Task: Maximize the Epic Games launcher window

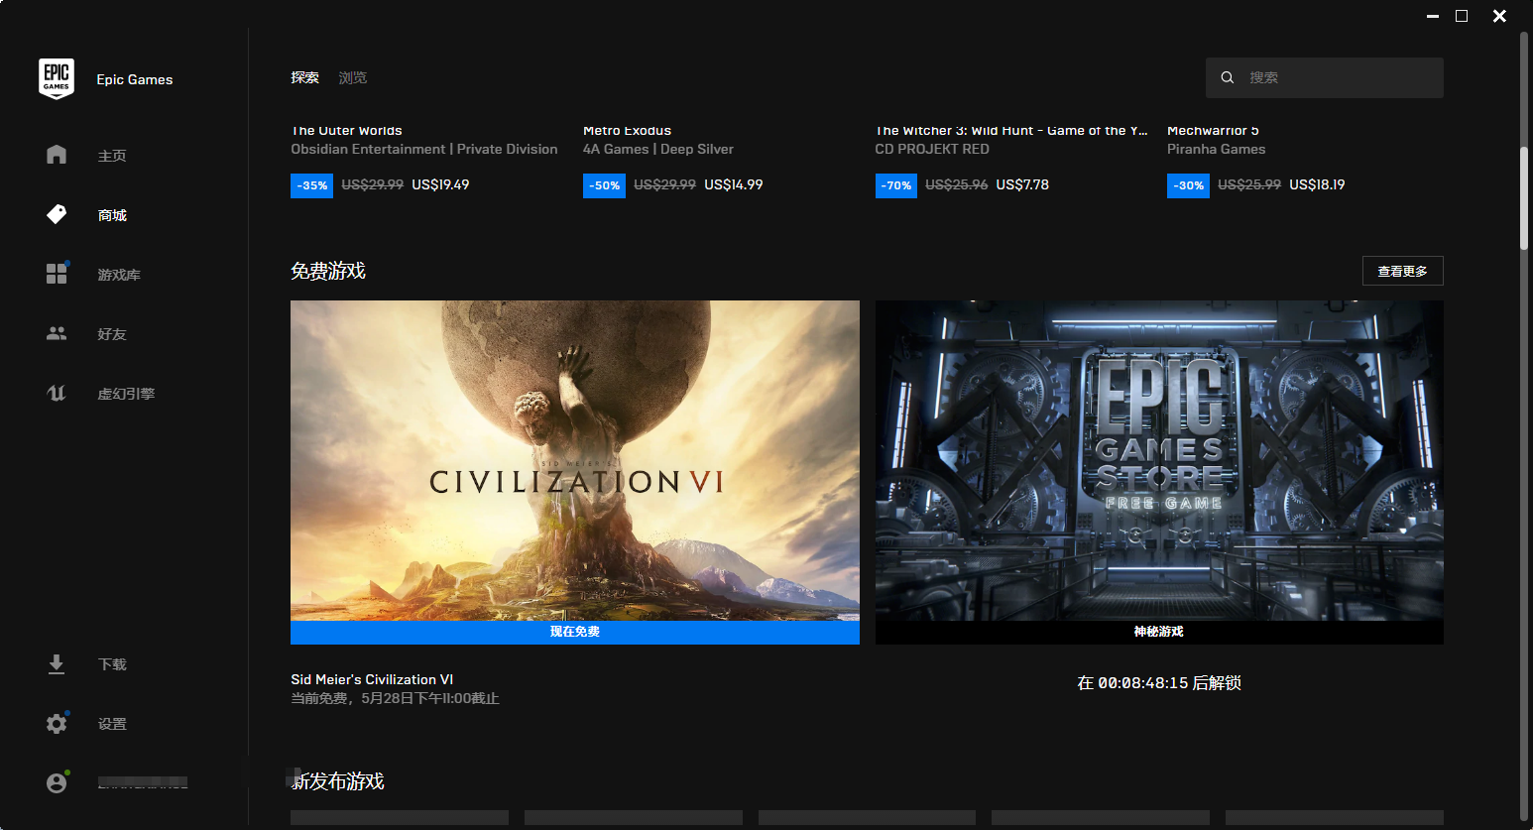Action: 1462,16
